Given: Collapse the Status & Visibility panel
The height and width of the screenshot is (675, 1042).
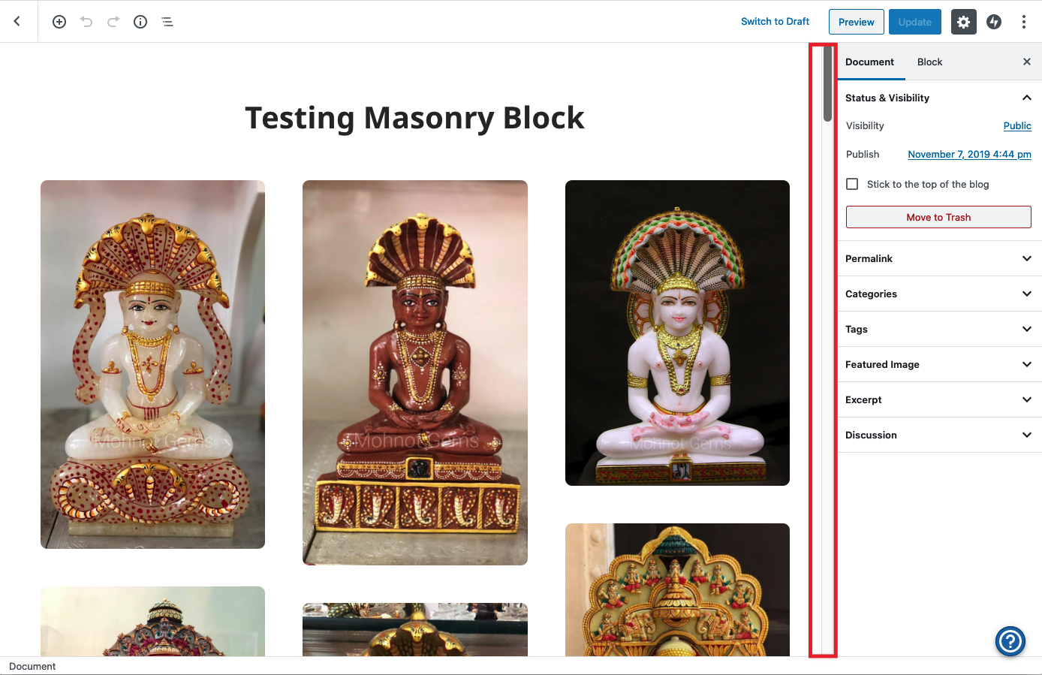Looking at the screenshot, I should tap(939, 98).
